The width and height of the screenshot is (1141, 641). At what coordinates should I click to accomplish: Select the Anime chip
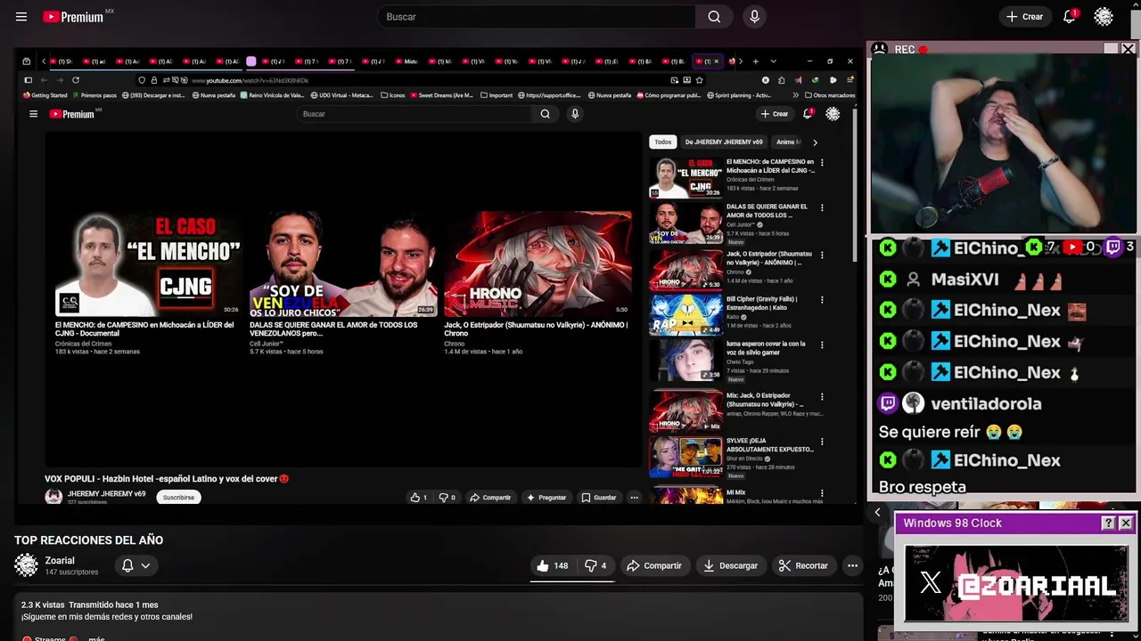click(x=788, y=142)
